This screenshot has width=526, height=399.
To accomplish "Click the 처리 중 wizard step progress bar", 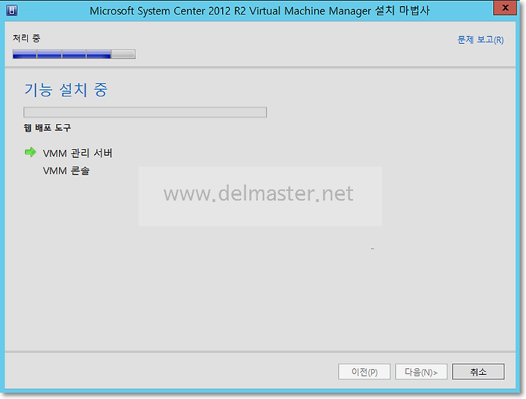I will click(x=74, y=54).
